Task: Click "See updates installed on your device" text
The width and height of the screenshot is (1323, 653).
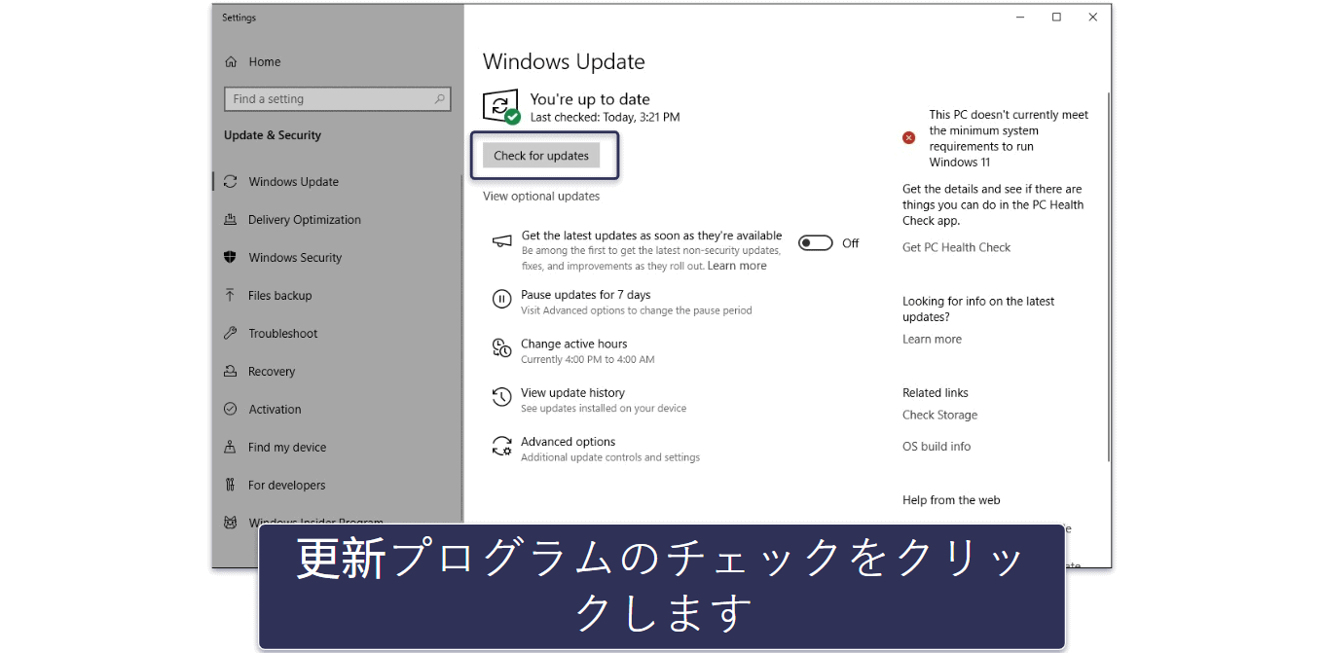Action: coord(604,409)
